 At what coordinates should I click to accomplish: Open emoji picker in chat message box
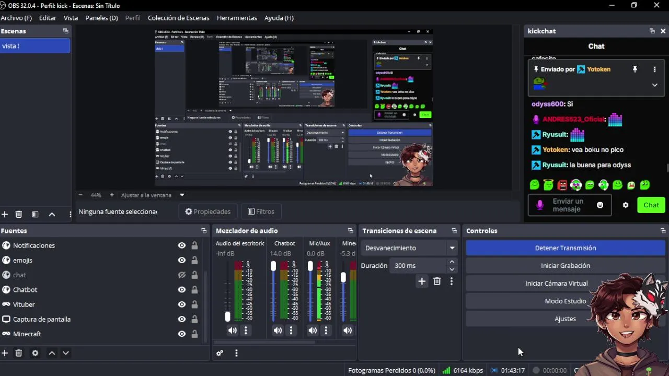(x=600, y=205)
